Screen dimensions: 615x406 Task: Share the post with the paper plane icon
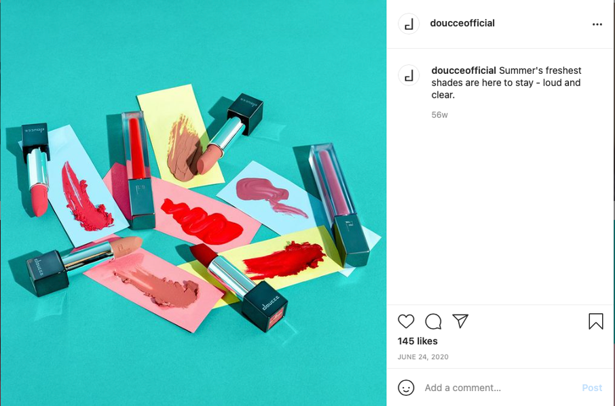(460, 321)
